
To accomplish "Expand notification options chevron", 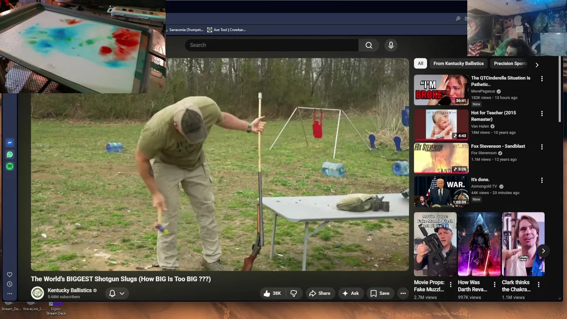I will click(x=122, y=293).
